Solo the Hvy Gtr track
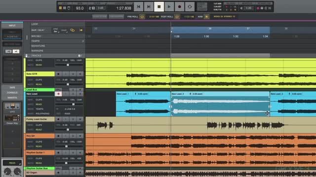The image size is (316, 177). click(x=73, y=136)
